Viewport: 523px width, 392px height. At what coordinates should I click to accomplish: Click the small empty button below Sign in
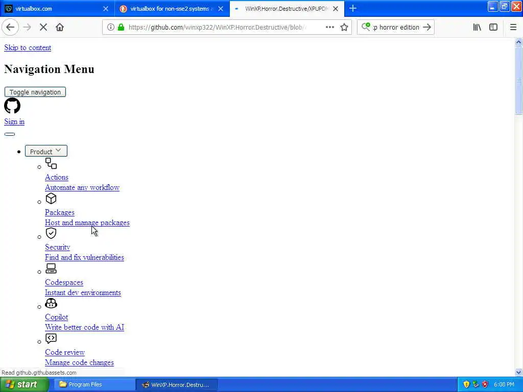point(10,134)
